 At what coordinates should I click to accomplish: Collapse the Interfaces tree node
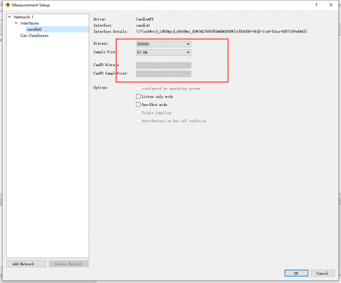pyautogui.click(x=16, y=23)
